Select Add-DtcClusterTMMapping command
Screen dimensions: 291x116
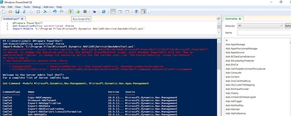click(x=240, y=85)
